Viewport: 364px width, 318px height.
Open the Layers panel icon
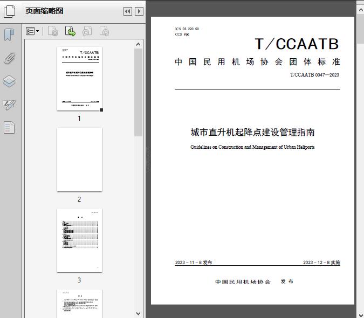click(9, 81)
